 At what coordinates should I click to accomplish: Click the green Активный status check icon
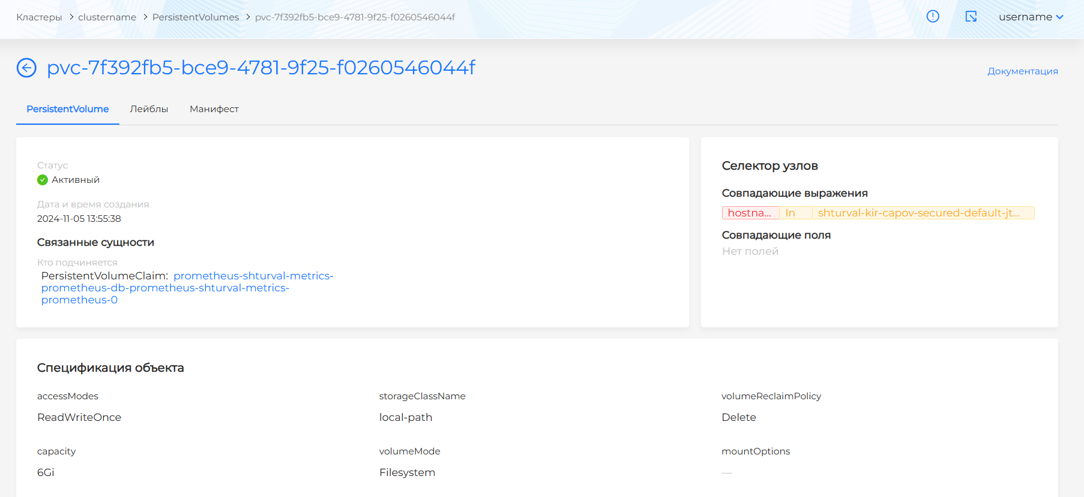pos(43,180)
